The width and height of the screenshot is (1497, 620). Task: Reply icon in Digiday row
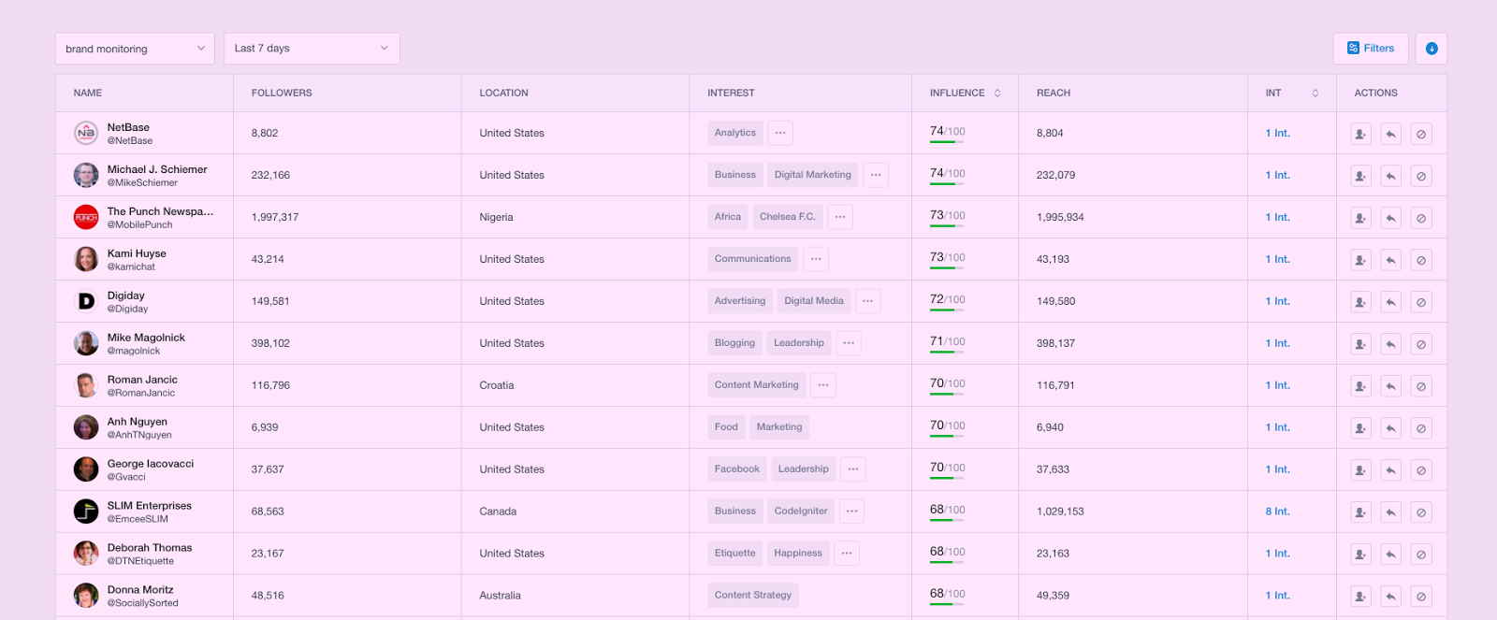1391,302
